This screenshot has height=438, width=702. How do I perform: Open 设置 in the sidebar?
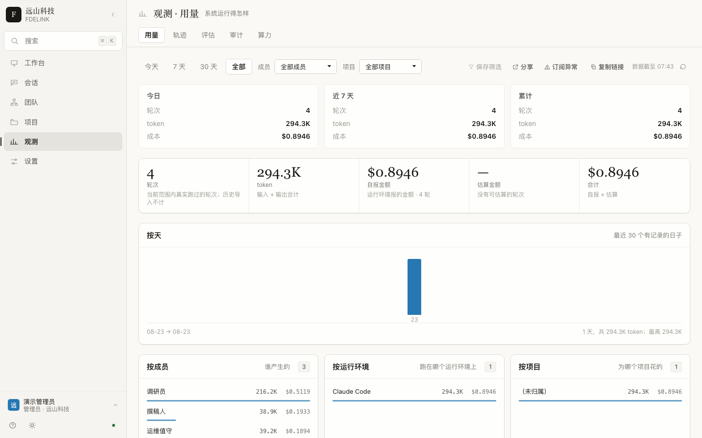[x=63, y=161]
